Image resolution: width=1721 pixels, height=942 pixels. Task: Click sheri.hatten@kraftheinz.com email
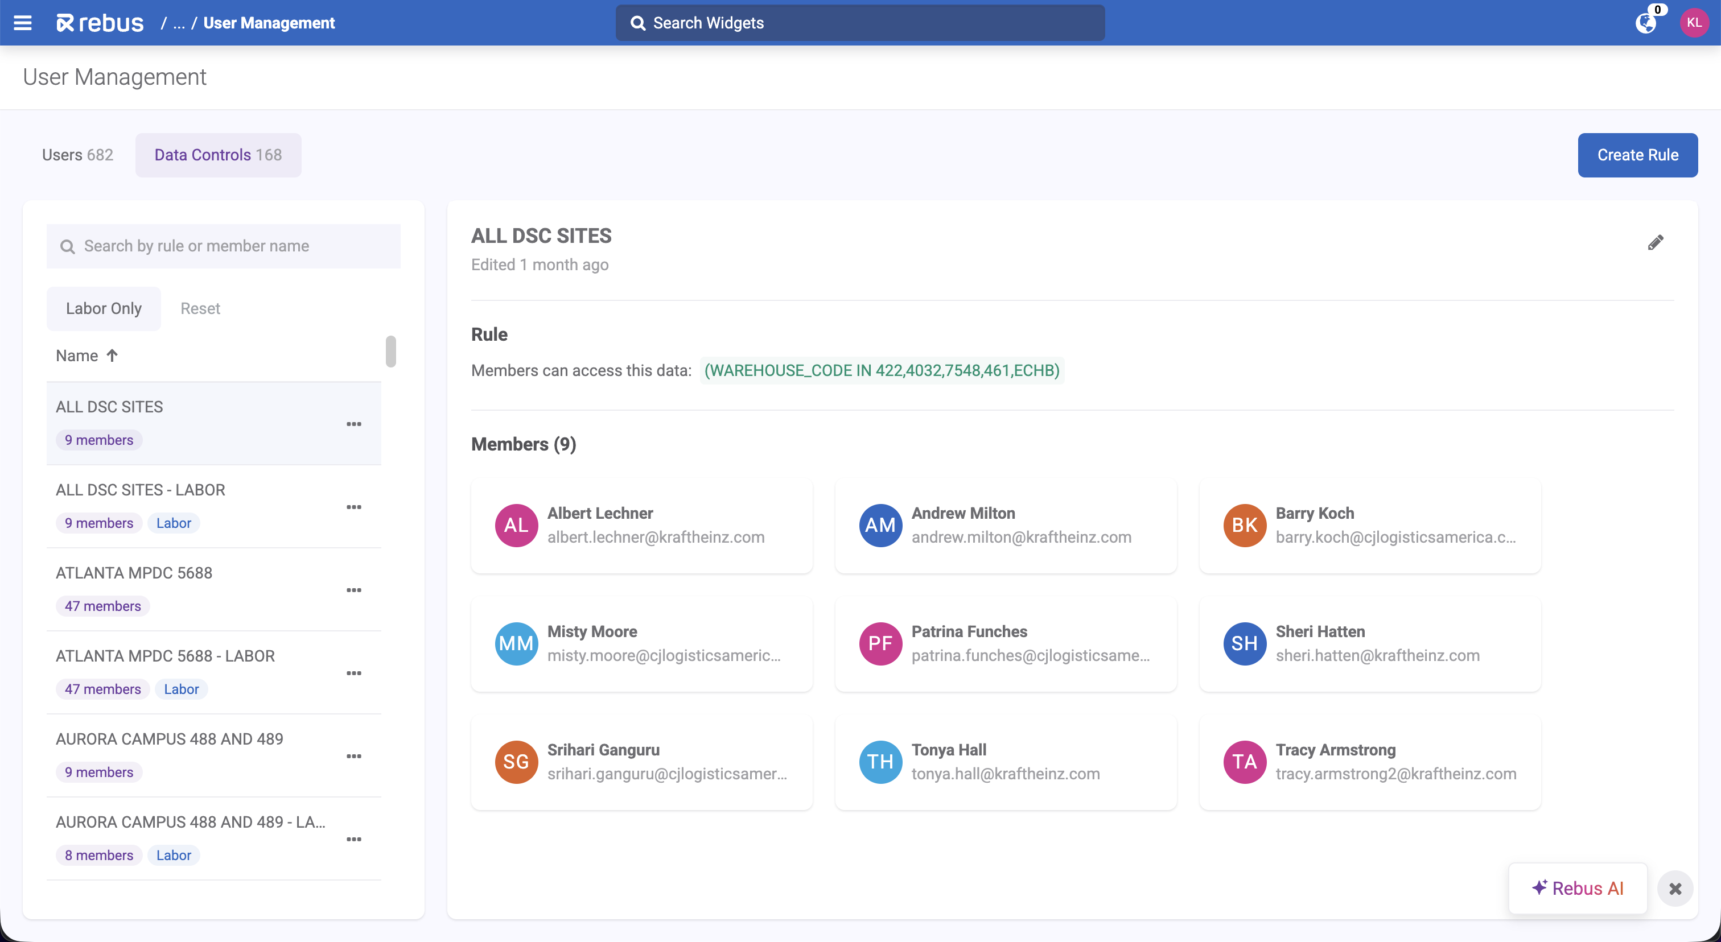point(1378,656)
